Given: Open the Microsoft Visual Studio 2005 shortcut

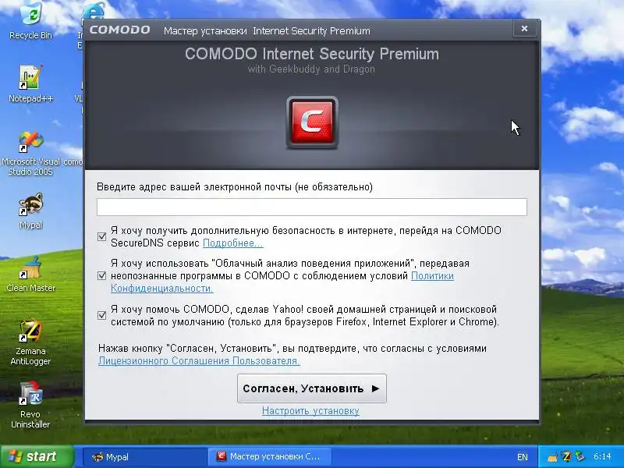Looking at the screenshot, I should coord(30,154).
